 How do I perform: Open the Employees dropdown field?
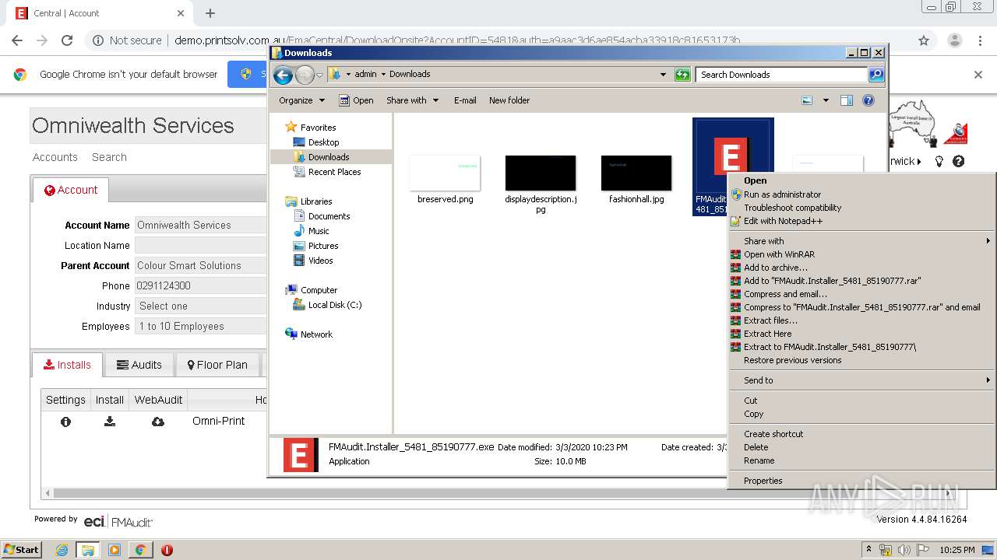(x=202, y=326)
